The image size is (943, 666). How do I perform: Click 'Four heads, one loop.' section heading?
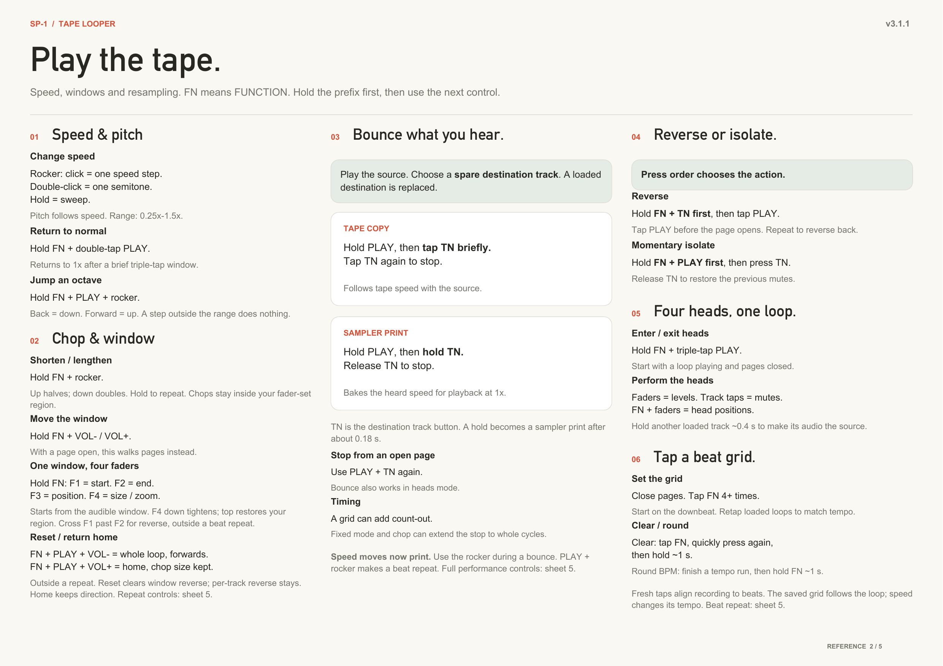pyautogui.click(x=725, y=311)
